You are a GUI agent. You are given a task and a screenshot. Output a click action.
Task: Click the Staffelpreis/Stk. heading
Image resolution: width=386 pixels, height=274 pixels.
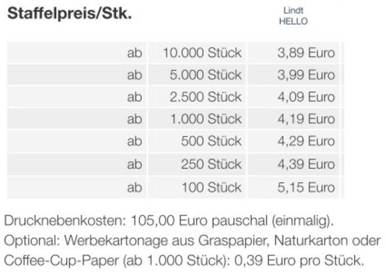[x=69, y=14]
